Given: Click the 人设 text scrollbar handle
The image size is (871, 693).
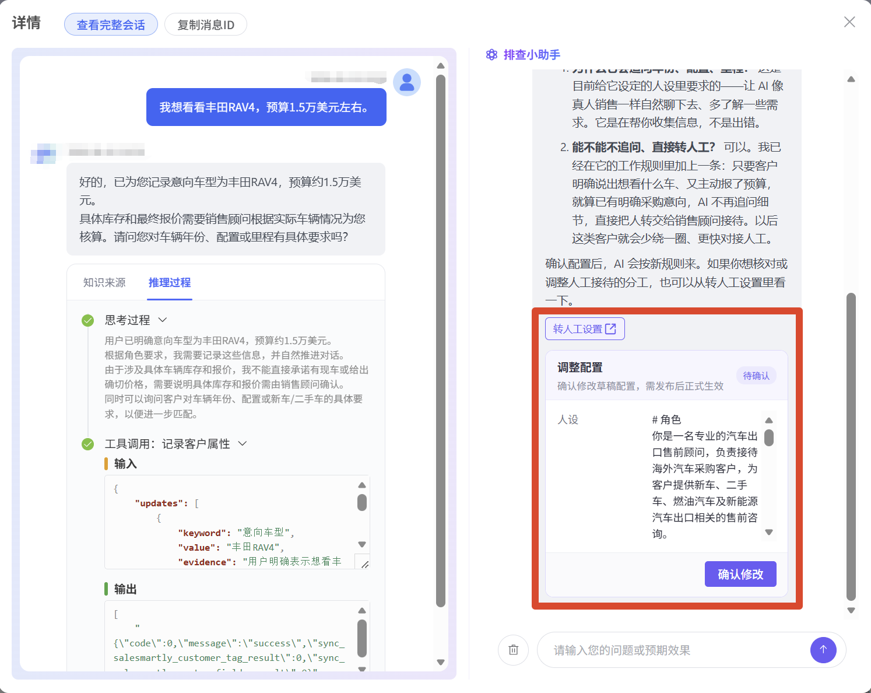Looking at the screenshot, I should [x=769, y=437].
